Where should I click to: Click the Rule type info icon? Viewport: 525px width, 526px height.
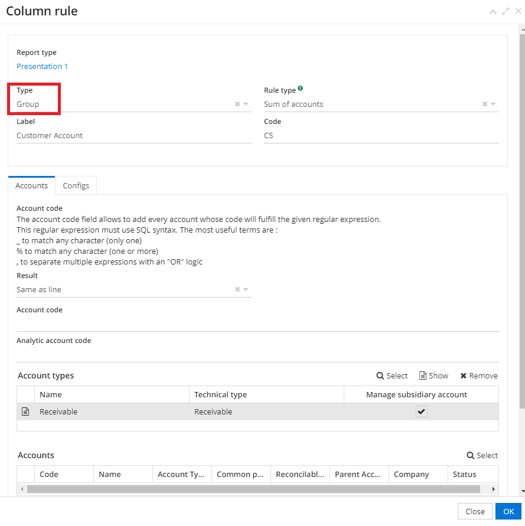pyautogui.click(x=301, y=89)
